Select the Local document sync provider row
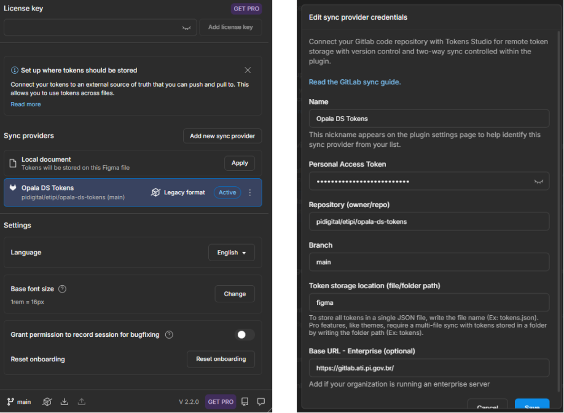 (111, 163)
